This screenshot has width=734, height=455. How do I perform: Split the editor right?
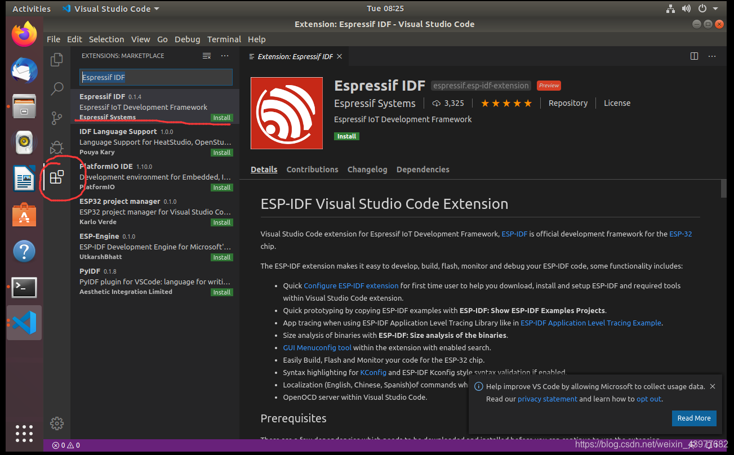tap(694, 56)
